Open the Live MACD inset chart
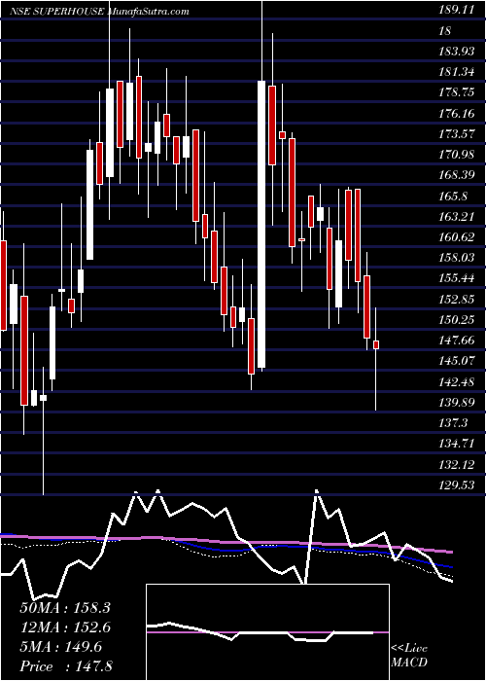 tap(267, 632)
